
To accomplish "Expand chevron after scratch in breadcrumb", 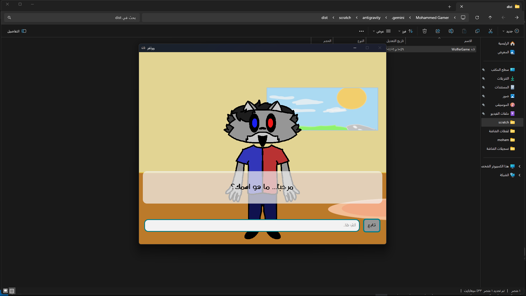I will tap(333, 18).
